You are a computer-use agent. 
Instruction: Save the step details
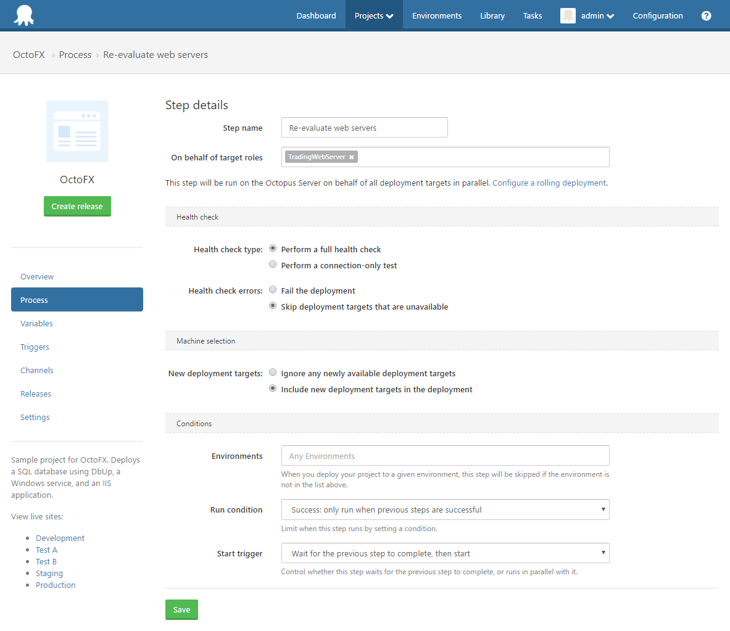(x=181, y=609)
